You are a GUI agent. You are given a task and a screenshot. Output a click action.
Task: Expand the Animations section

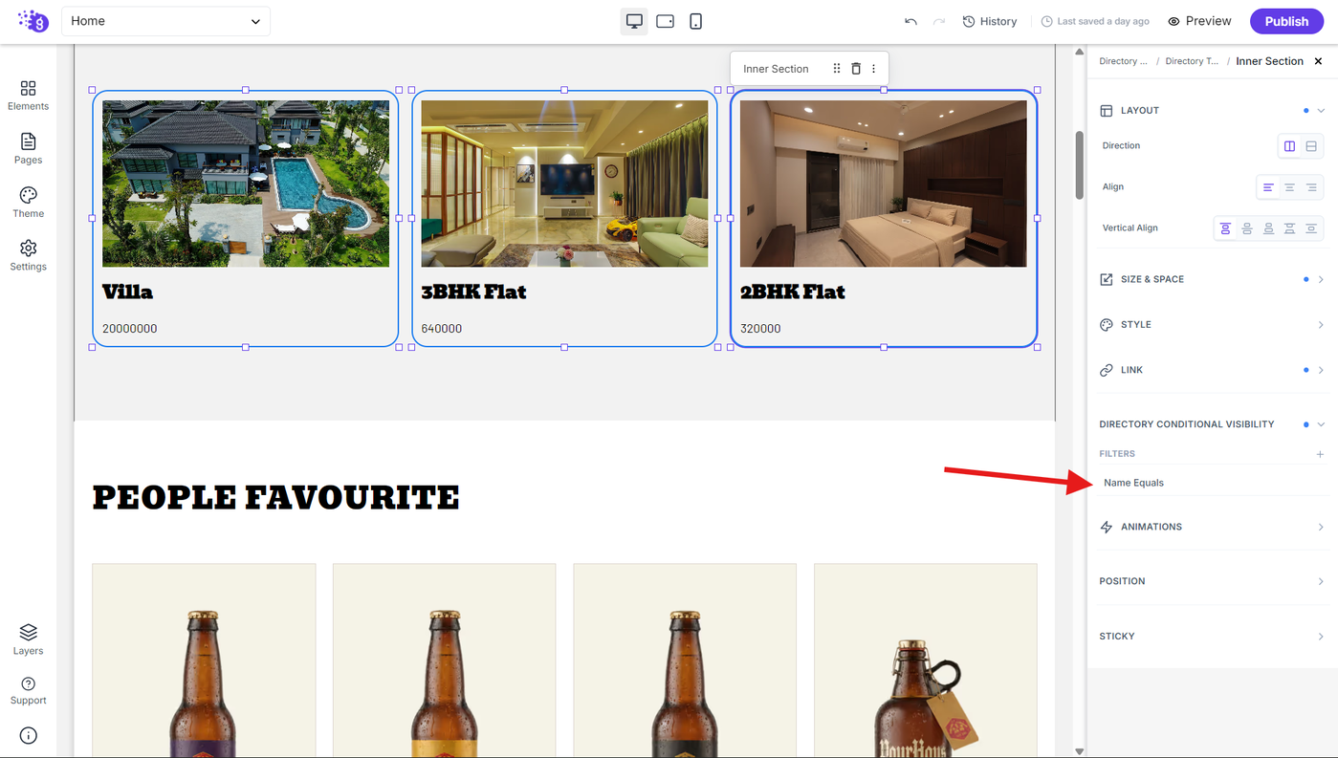pyautogui.click(x=1212, y=527)
